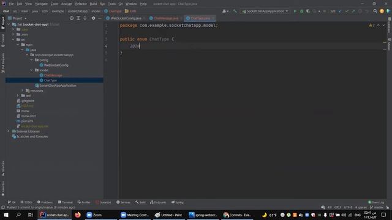The image size is (392, 220).
Task: Expand the test folder
Action: [x=18, y=95]
